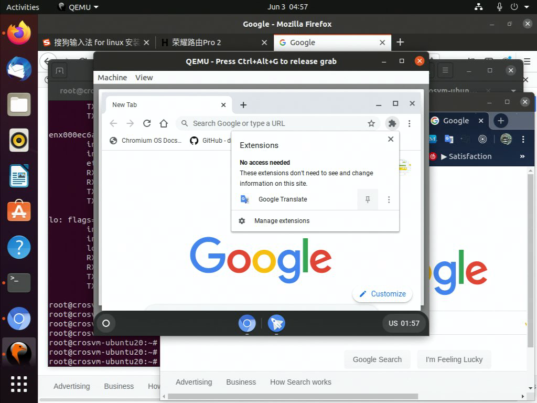Image resolution: width=537 pixels, height=403 pixels.
Task: Click the Google Translate extension icon in dark Chrome window
Action: point(449,139)
